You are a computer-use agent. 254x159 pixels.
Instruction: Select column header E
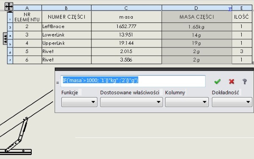[242, 8]
